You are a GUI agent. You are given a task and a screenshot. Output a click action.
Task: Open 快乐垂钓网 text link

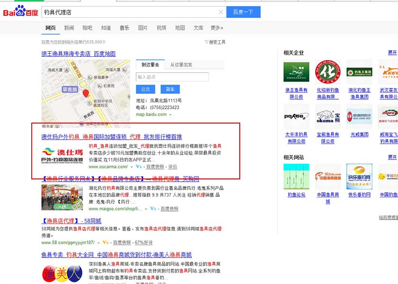click(359, 195)
